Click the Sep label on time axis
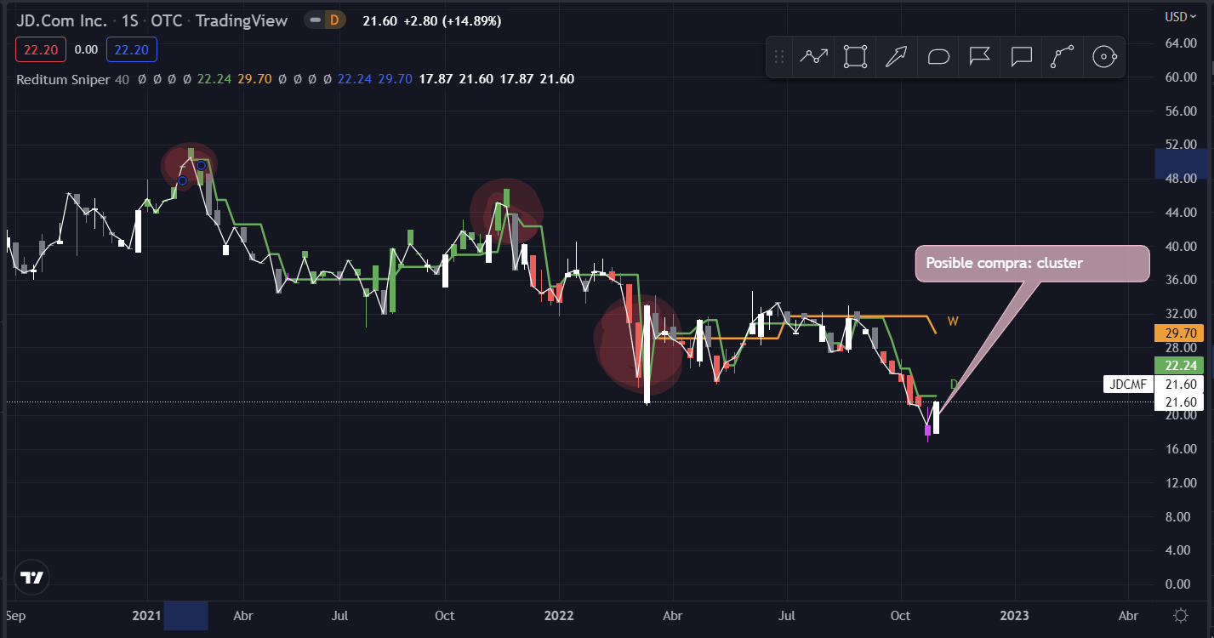The image size is (1214, 638). tap(15, 615)
